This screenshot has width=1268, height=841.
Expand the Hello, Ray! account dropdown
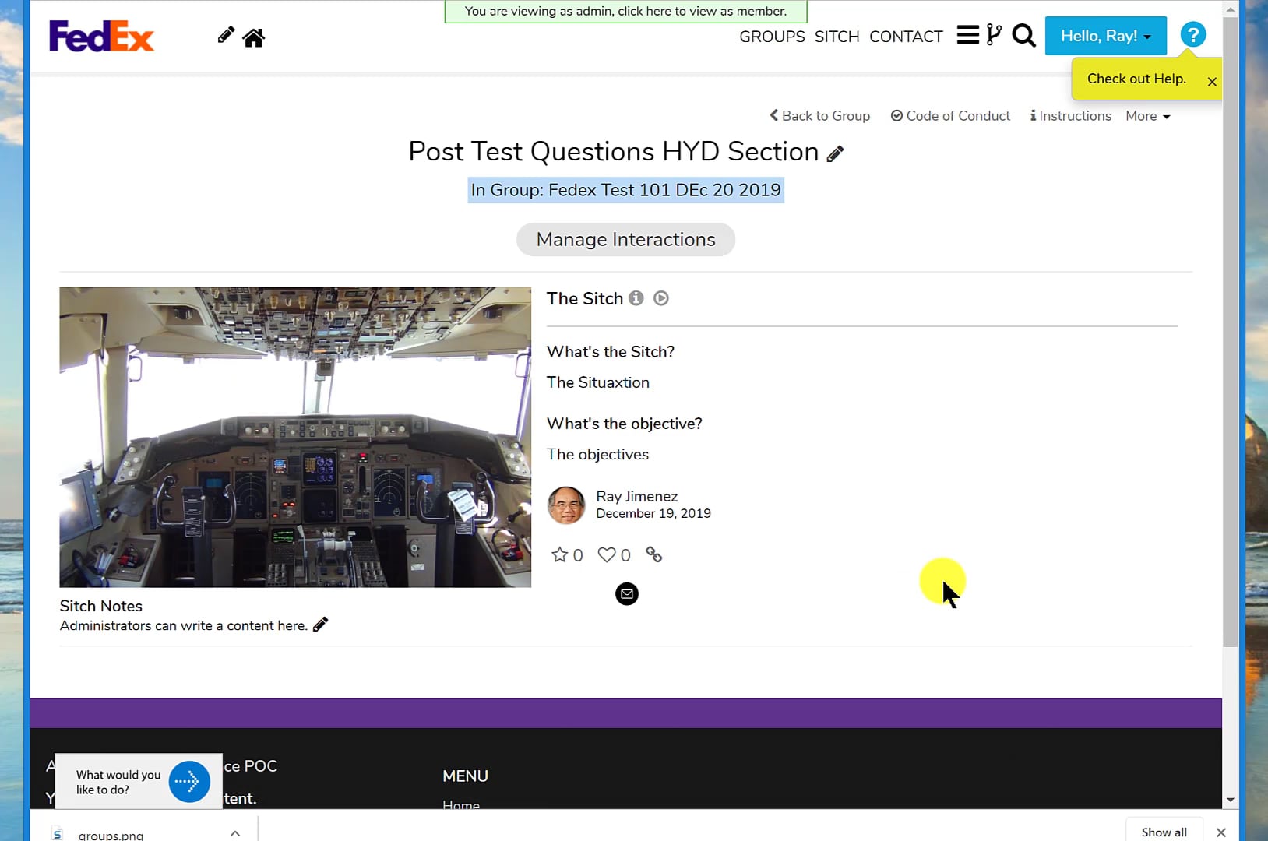(1104, 35)
